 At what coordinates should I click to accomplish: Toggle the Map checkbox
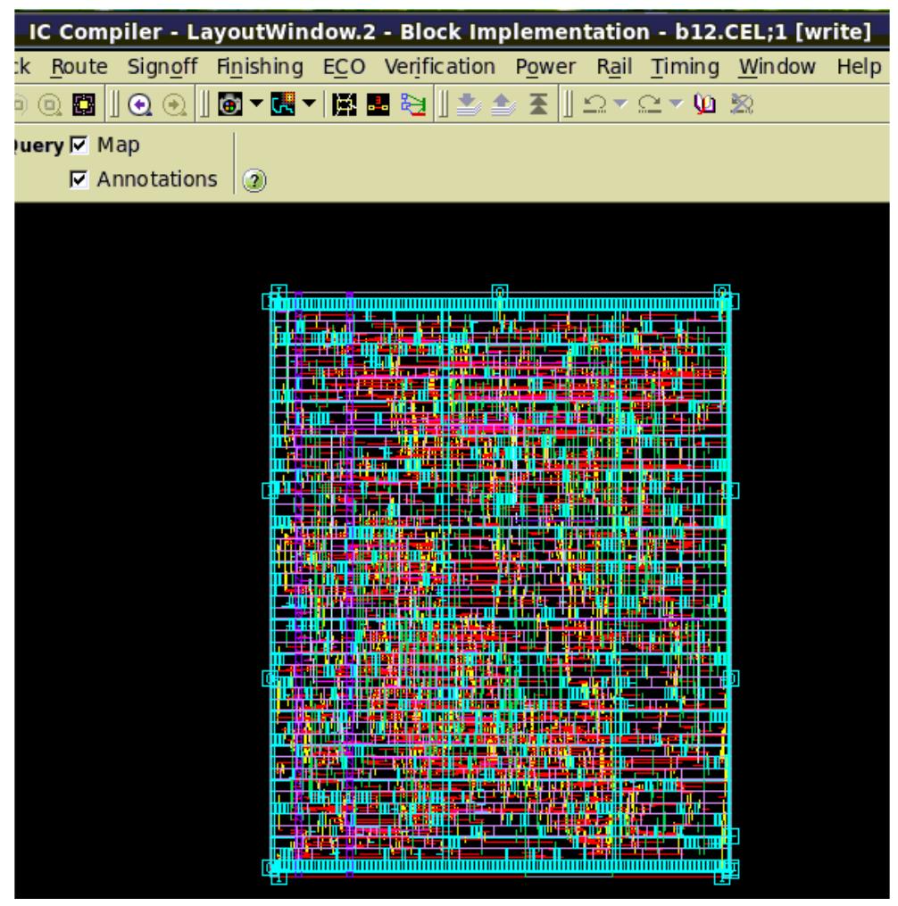point(79,147)
